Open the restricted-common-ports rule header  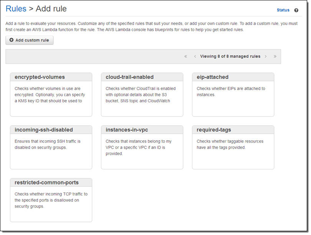pyautogui.click(x=47, y=182)
